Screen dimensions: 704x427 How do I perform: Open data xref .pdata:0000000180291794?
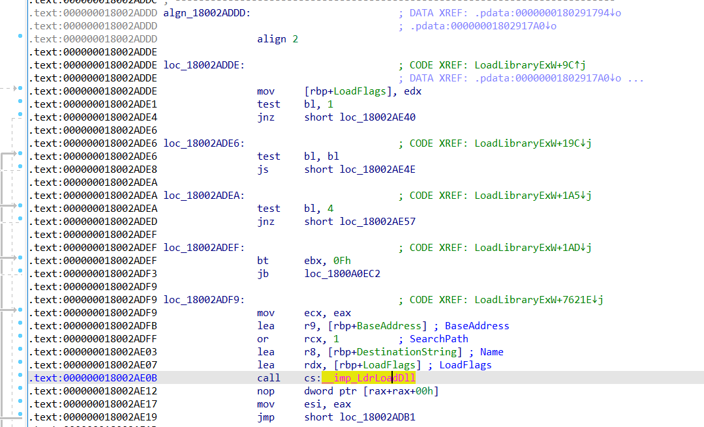(x=548, y=13)
